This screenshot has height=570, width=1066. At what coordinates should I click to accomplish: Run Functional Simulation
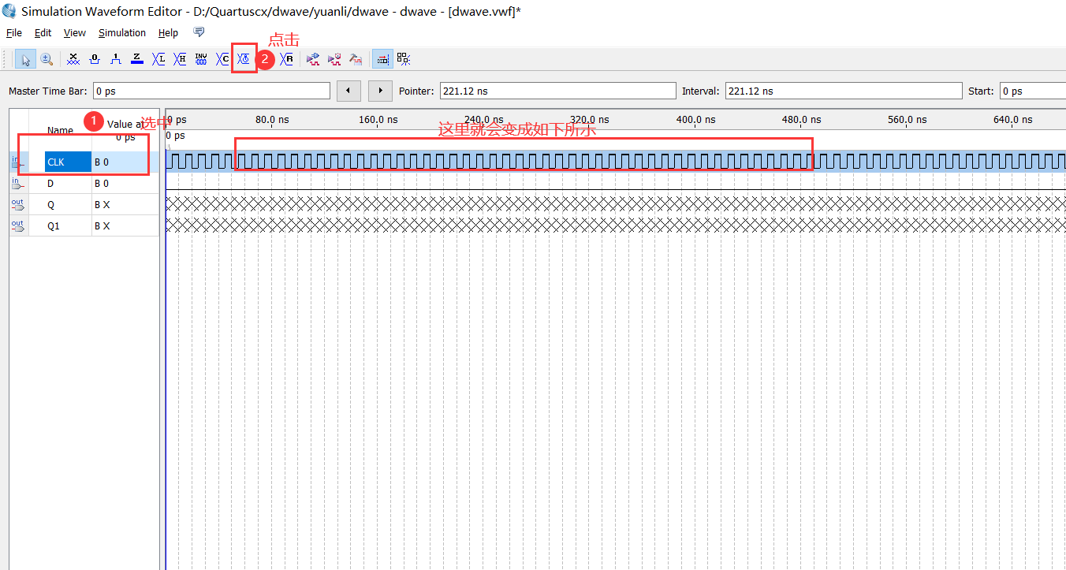(x=313, y=59)
